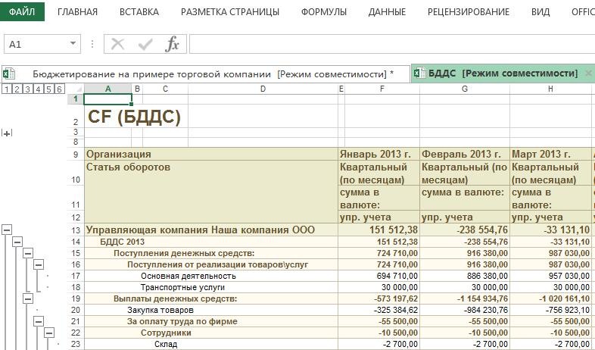Expand the hidden rows group with plus button
This screenshot has height=350, width=595.
point(7,133)
